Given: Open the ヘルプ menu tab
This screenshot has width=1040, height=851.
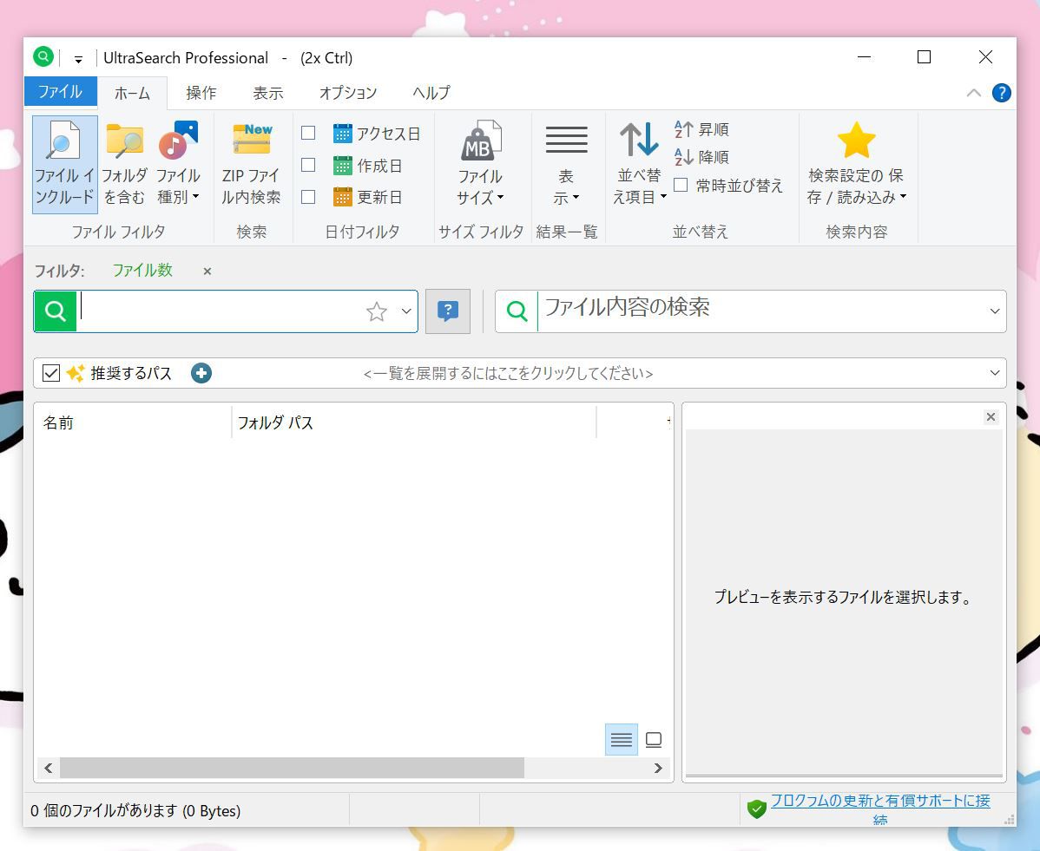Looking at the screenshot, I should [431, 92].
